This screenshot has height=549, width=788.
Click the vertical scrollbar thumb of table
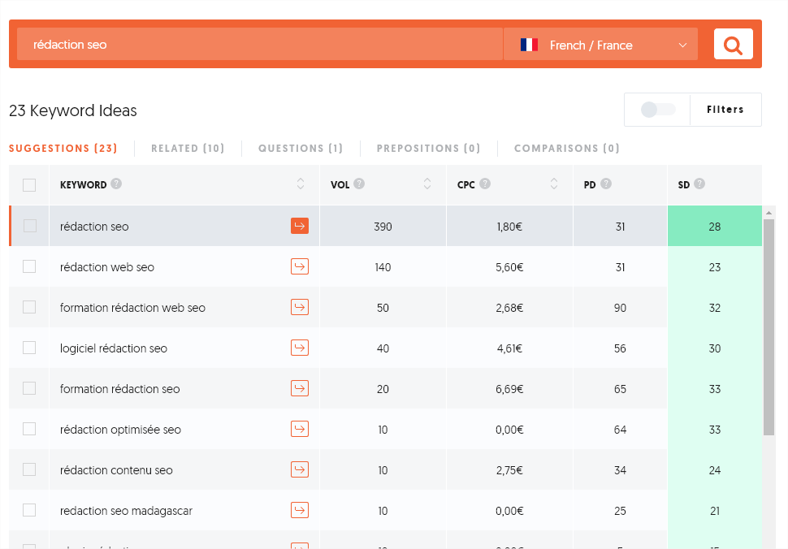coord(769,325)
